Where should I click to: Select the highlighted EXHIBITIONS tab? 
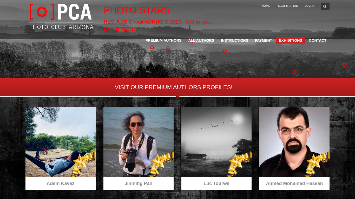tap(291, 40)
